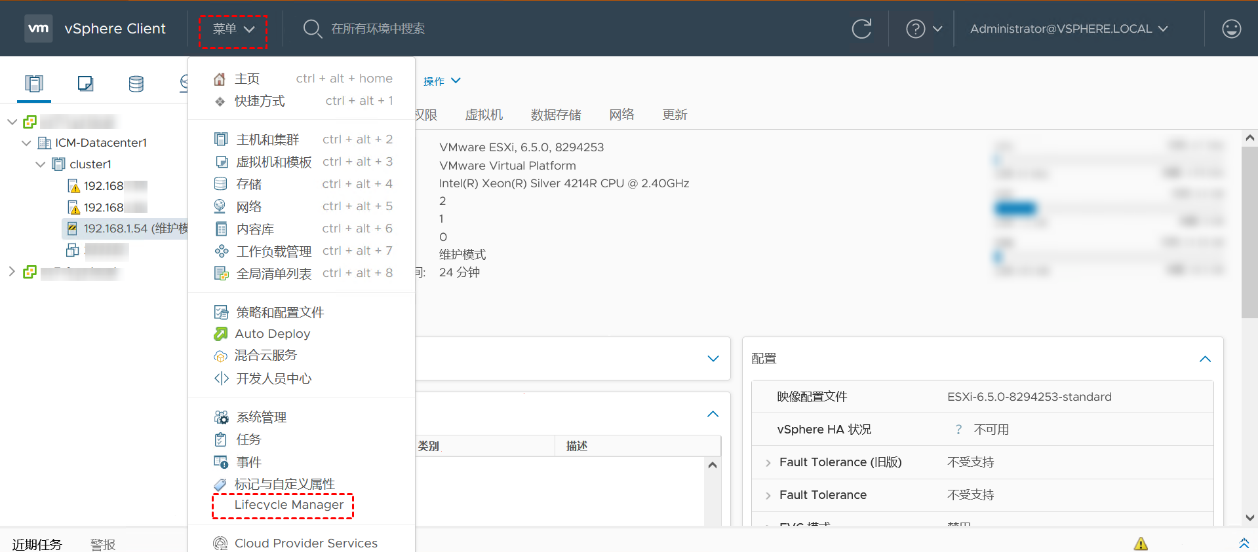The image size is (1258, 552).
Task: Collapse the 配置 panel
Action: [x=1205, y=359]
